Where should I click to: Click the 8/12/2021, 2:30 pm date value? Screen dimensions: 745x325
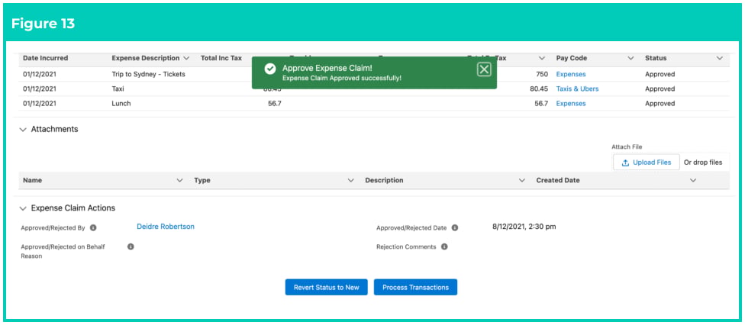[x=524, y=227]
